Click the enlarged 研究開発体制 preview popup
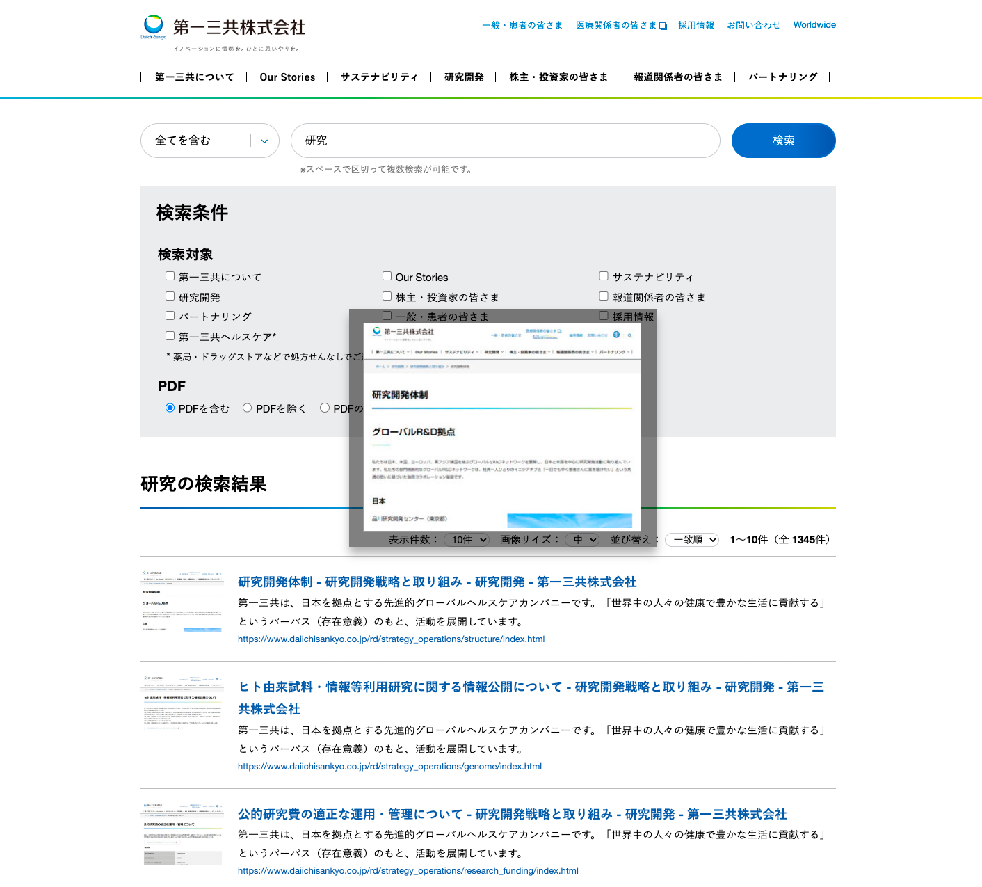The image size is (982, 887). point(502,426)
